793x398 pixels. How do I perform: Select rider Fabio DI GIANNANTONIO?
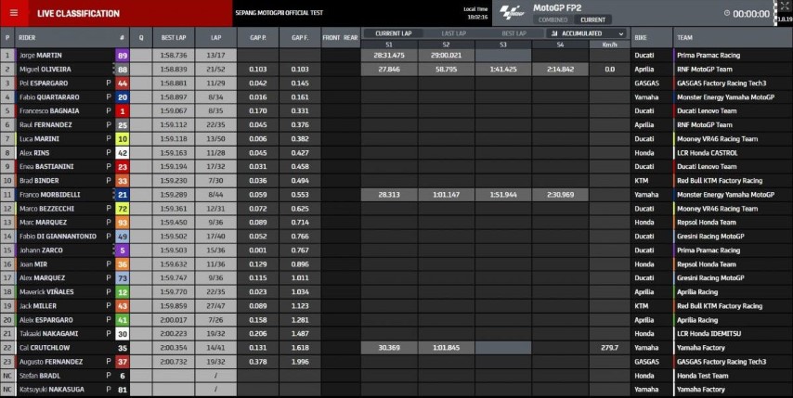(58, 236)
